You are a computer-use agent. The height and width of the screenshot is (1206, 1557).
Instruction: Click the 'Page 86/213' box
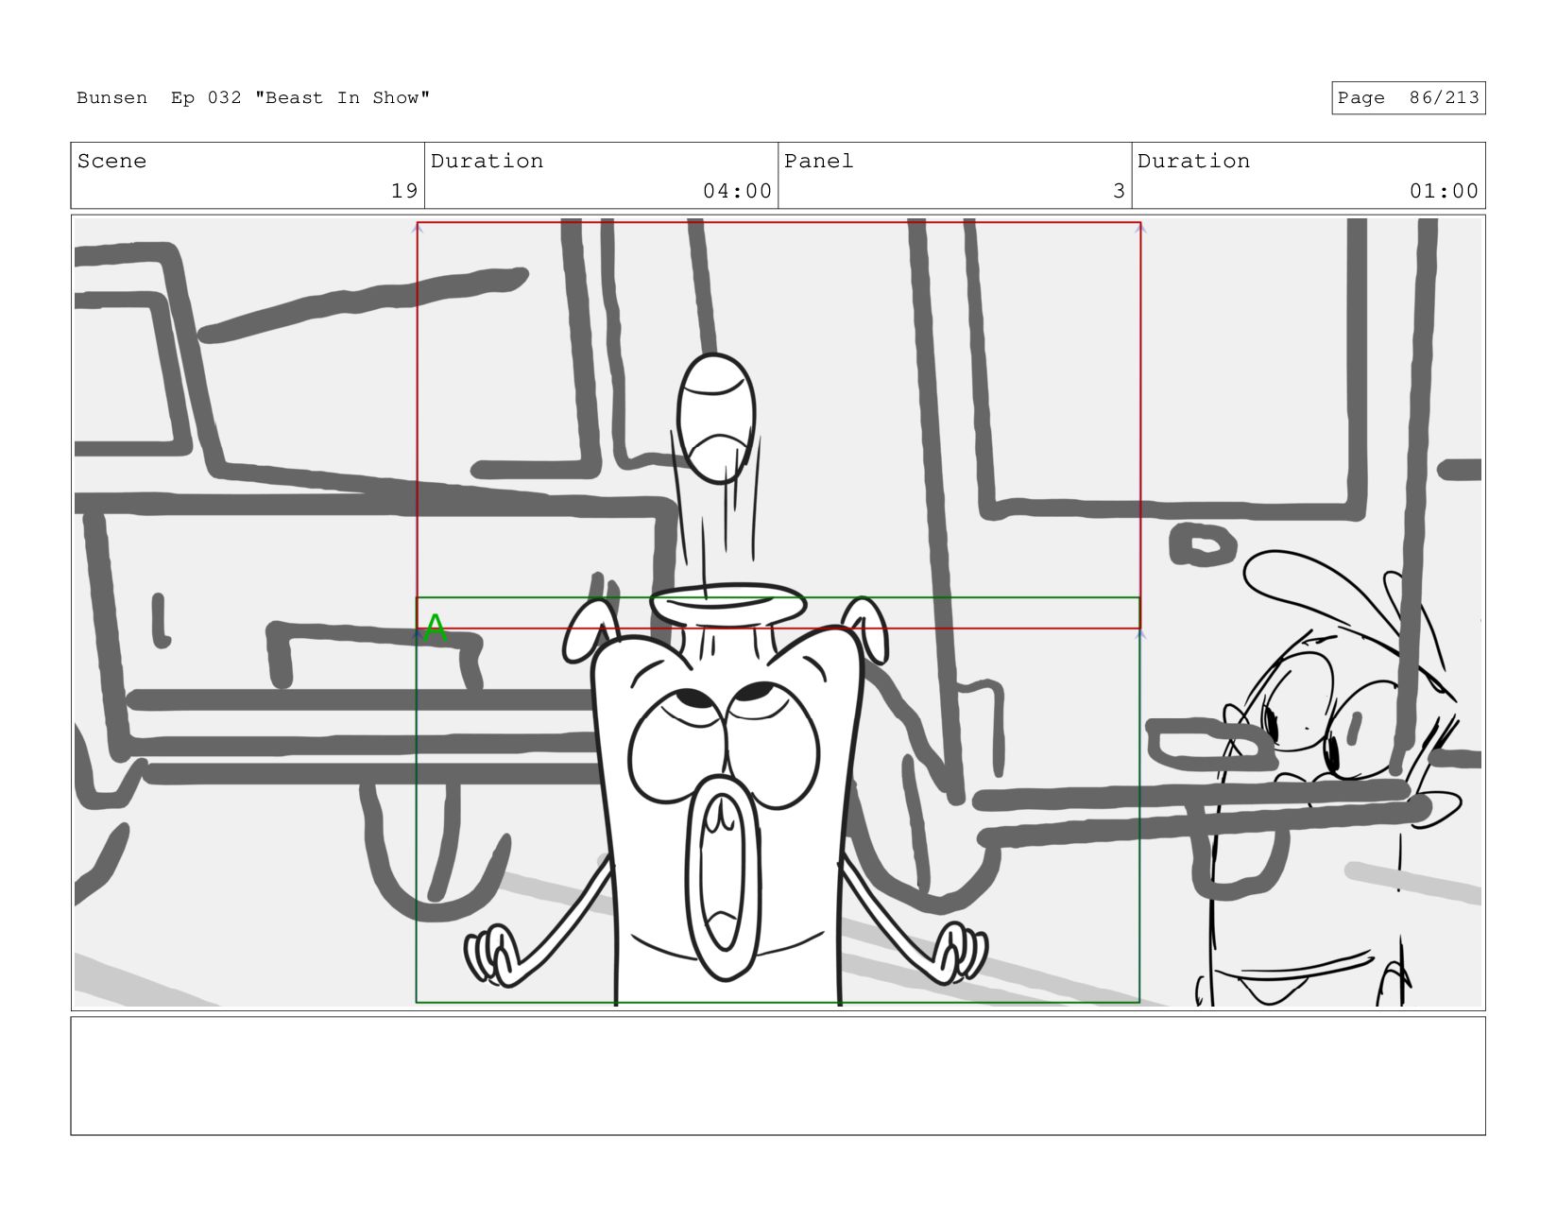(x=1408, y=98)
